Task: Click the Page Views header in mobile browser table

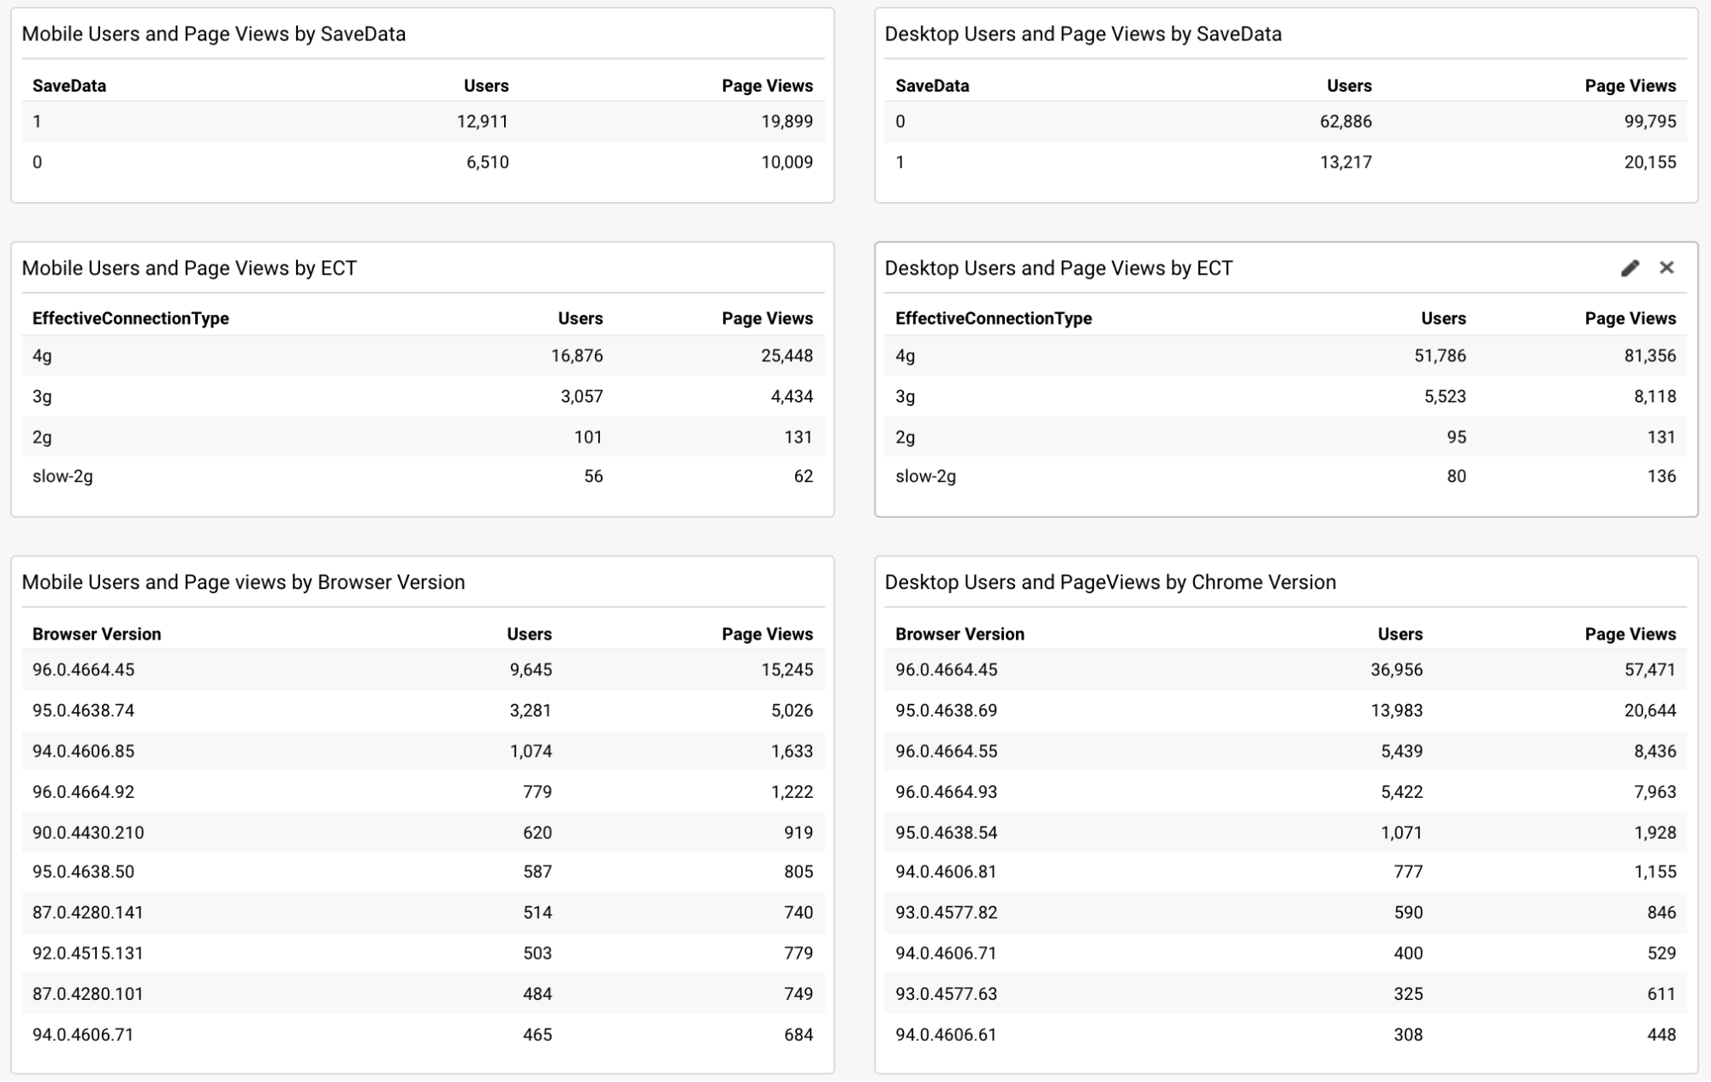Action: (x=768, y=633)
